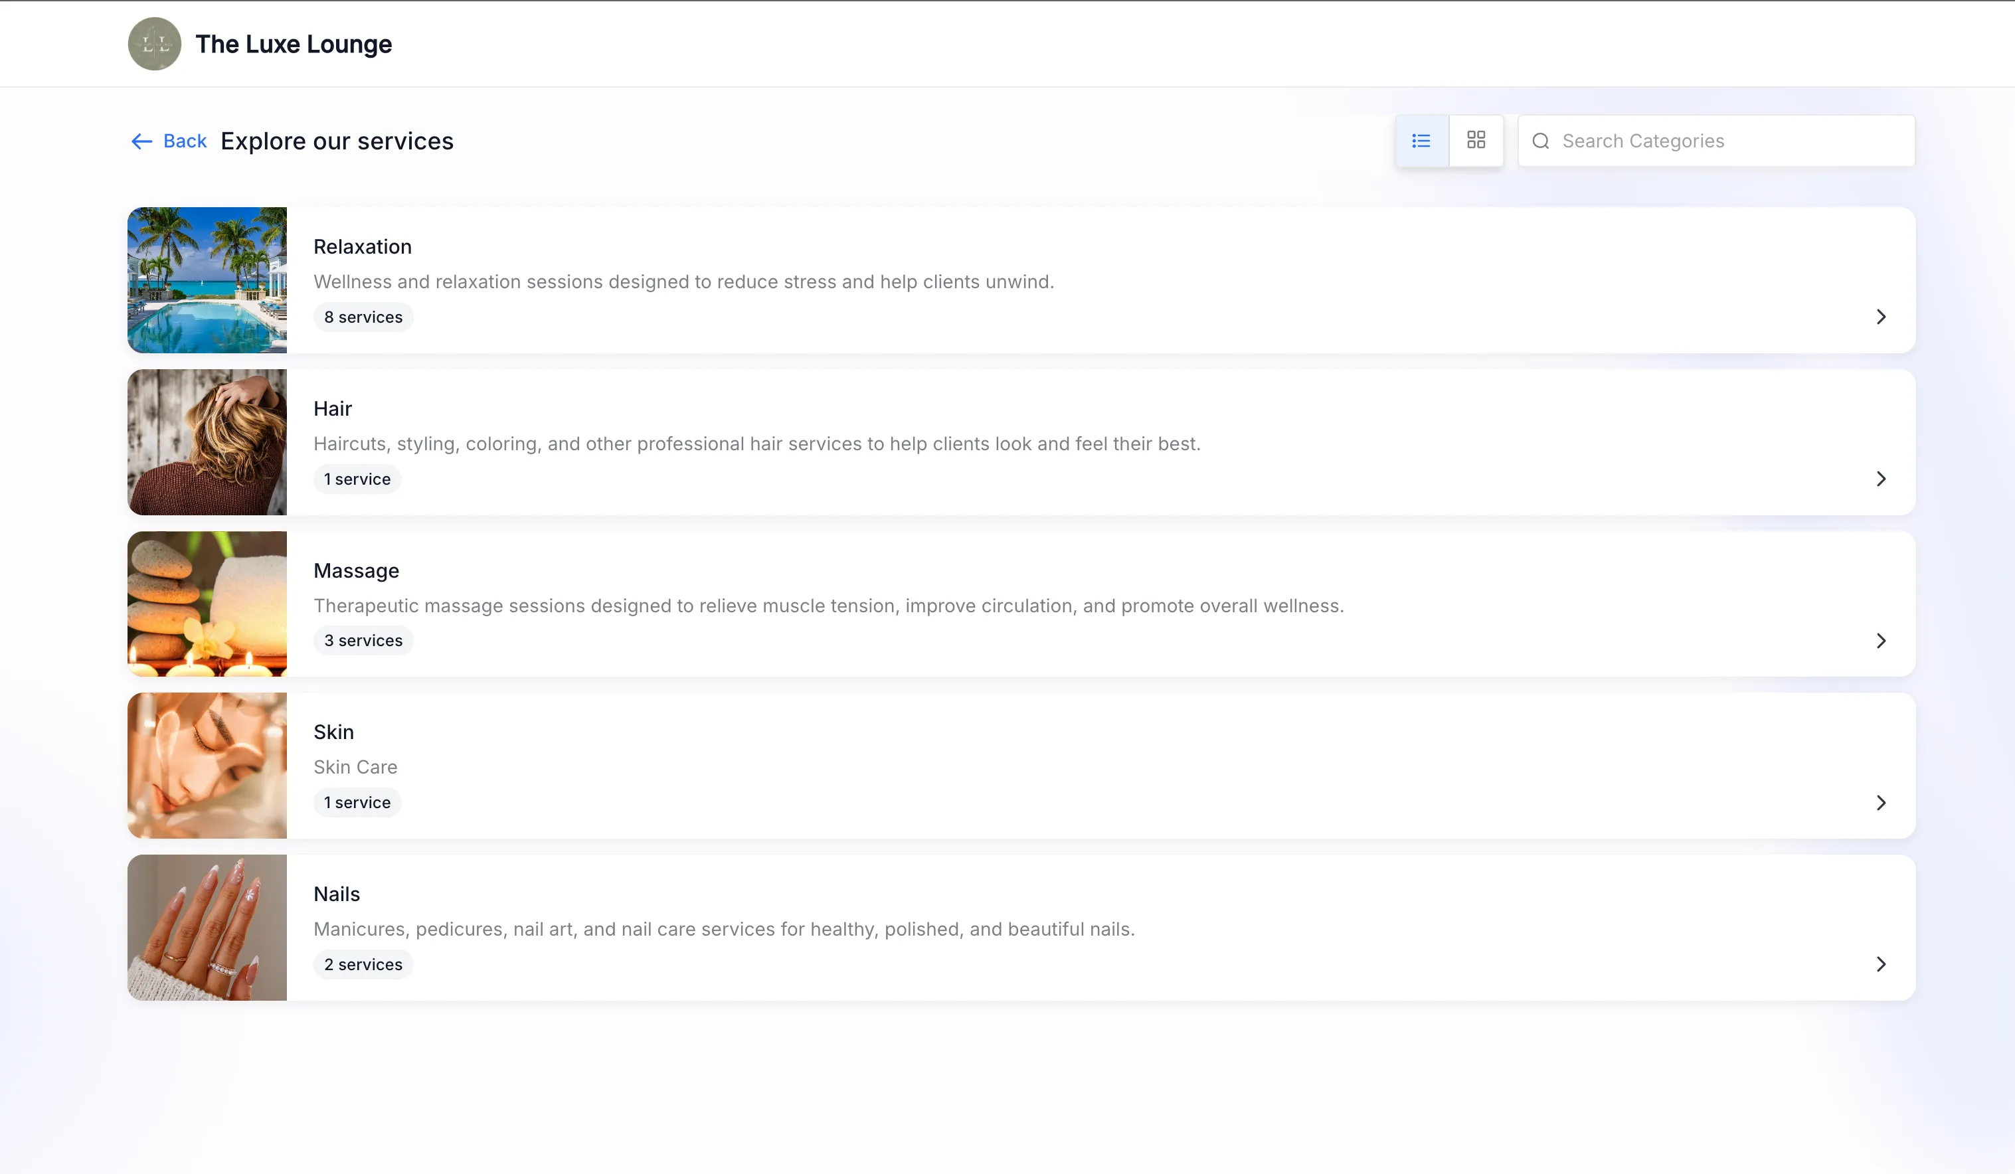Select the Hair category photo
The image size is (2015, 1174).
point(207,442)
